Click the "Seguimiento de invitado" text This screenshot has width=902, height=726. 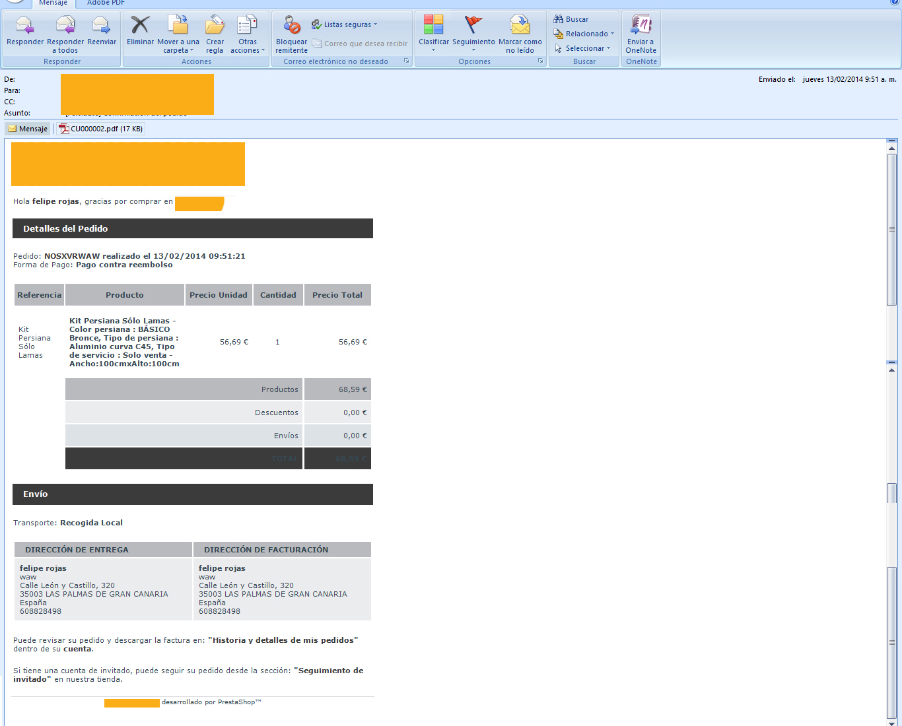tap(188, 675)
